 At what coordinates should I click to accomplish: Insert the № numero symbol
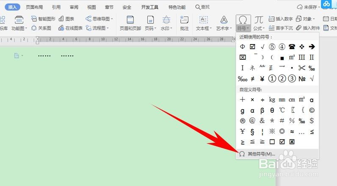pyautogui.click(x=302, y=79)
